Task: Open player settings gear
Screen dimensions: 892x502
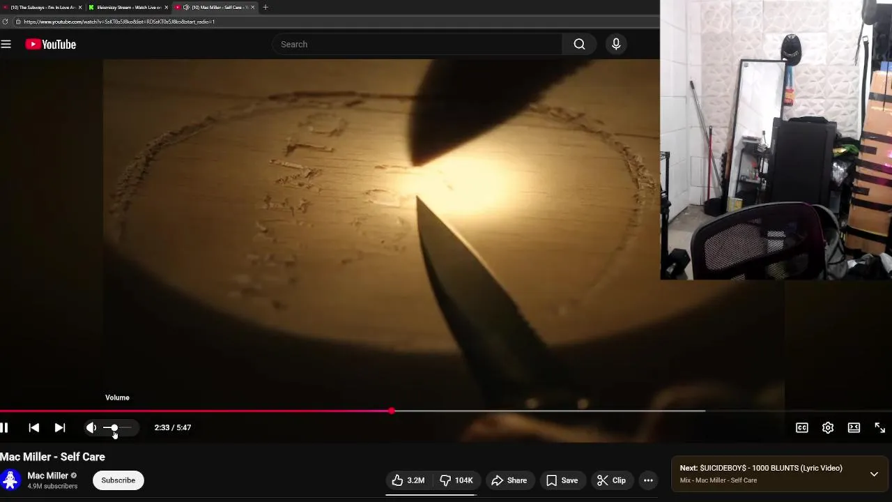Action: pyautogui.click(x=828, y=427)
